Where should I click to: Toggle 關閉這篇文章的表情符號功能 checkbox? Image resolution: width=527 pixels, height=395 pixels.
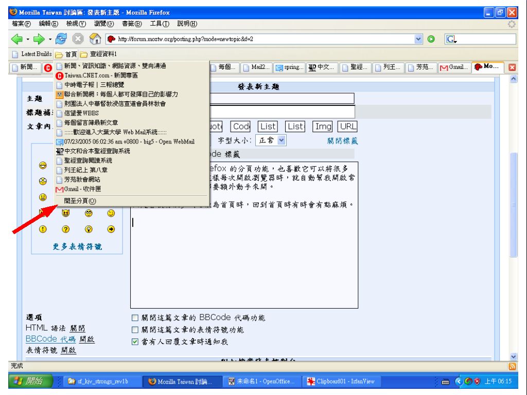tap(135, 330)
